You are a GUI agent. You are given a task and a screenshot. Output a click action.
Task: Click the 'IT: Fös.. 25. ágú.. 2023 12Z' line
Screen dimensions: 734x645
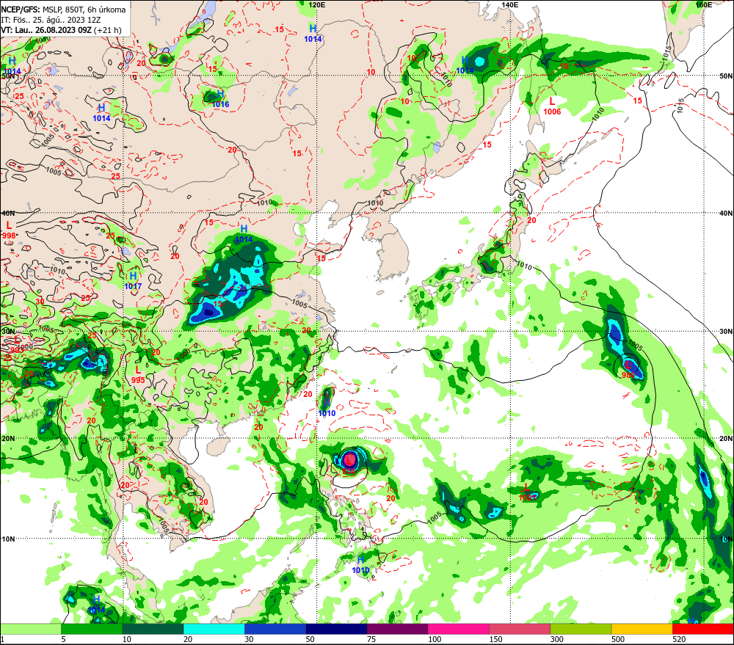pyautogui.click(x=51, y=20)
